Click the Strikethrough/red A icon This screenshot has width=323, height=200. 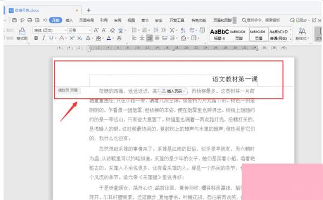(x=61, y=38)
